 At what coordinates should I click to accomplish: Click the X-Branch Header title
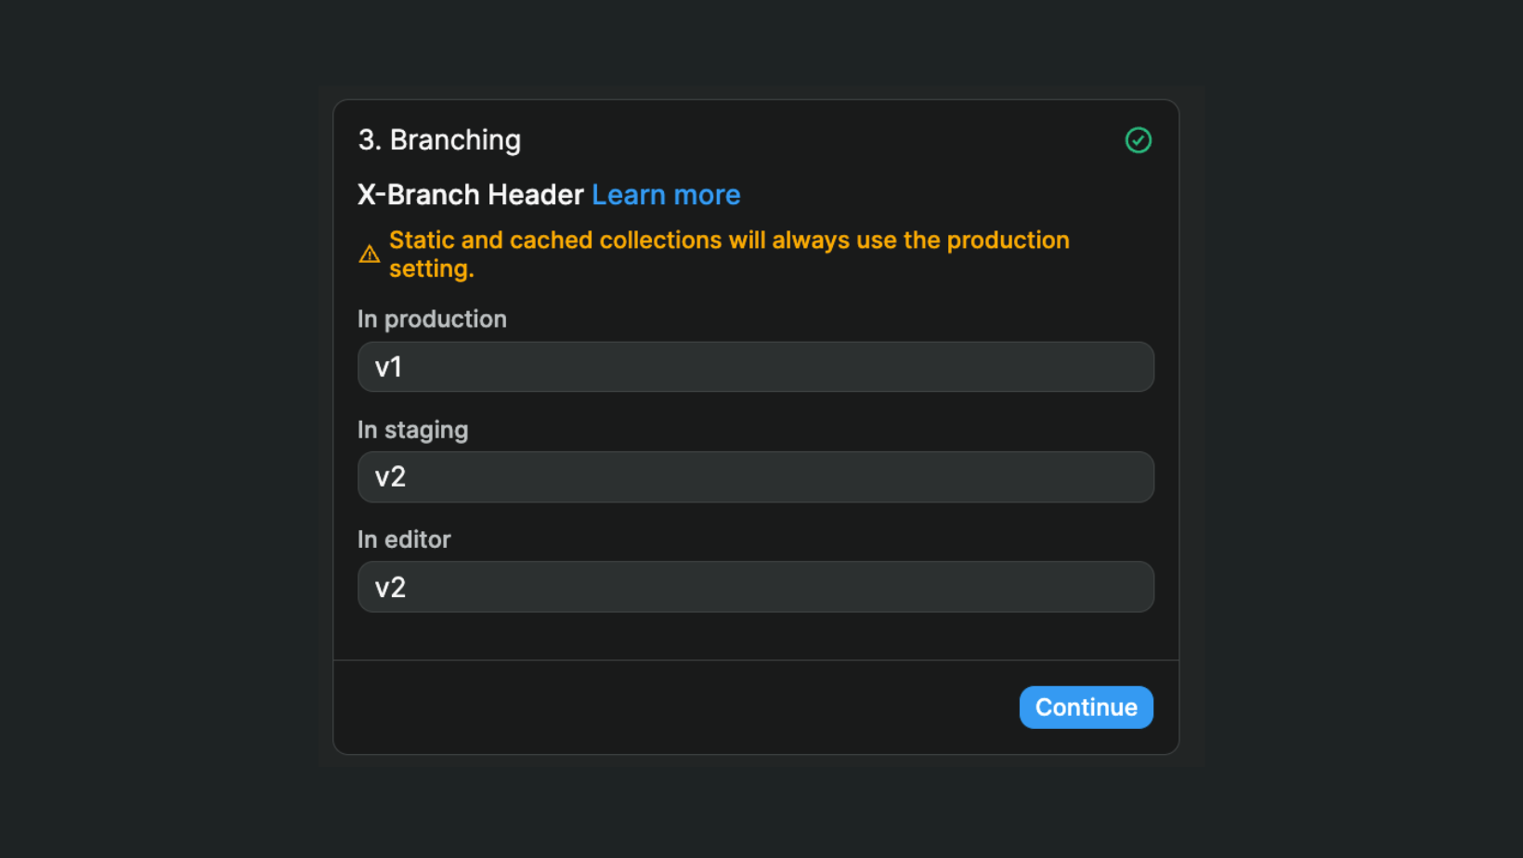pyautogui.click(x=470, y=194)
